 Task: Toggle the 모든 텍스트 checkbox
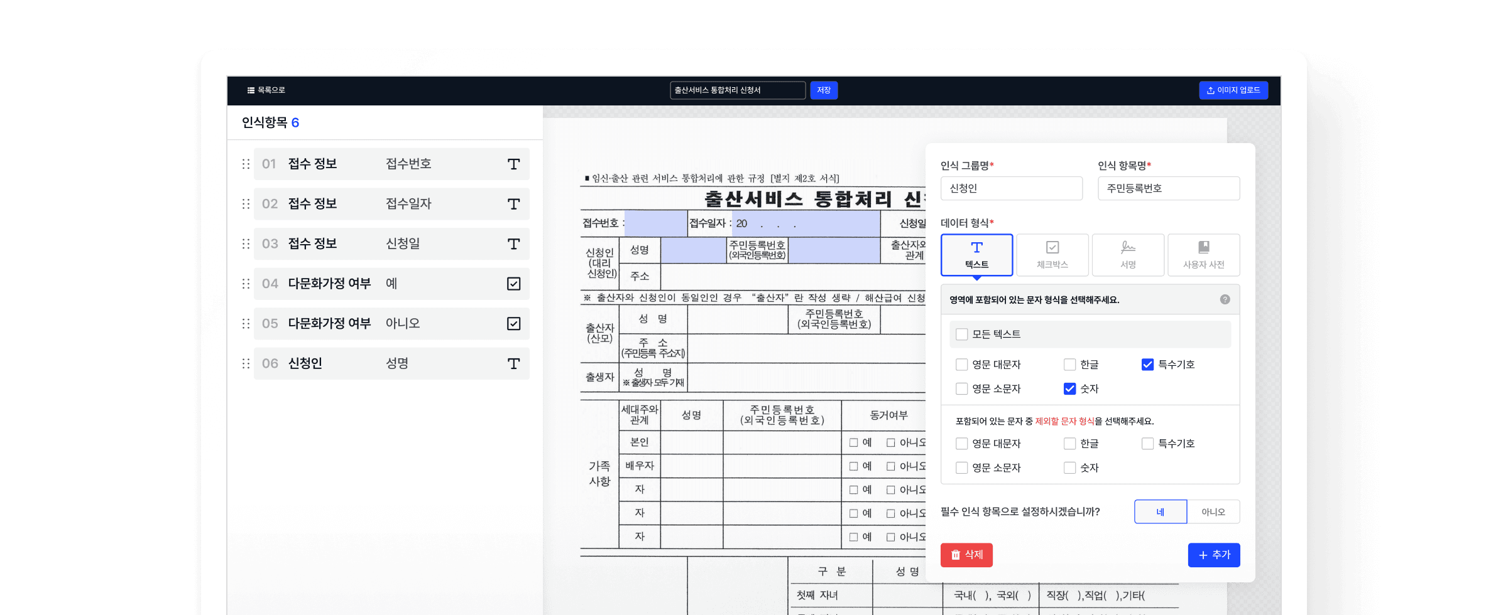coord(961,334)
